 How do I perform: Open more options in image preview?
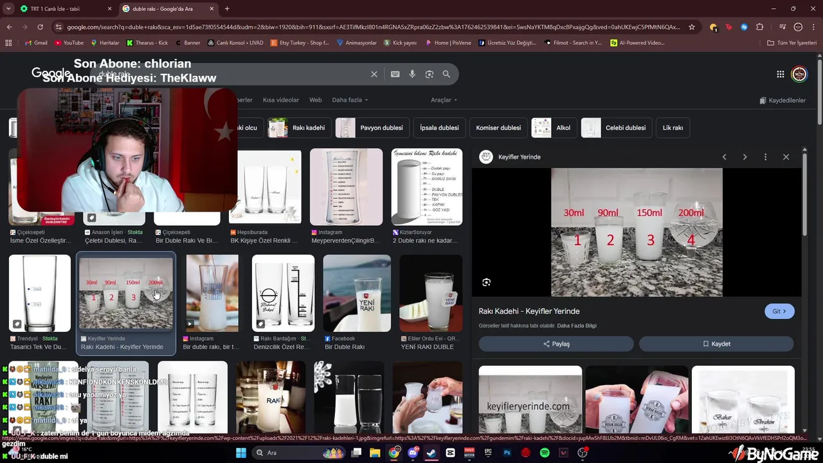(x=765, y=157)
